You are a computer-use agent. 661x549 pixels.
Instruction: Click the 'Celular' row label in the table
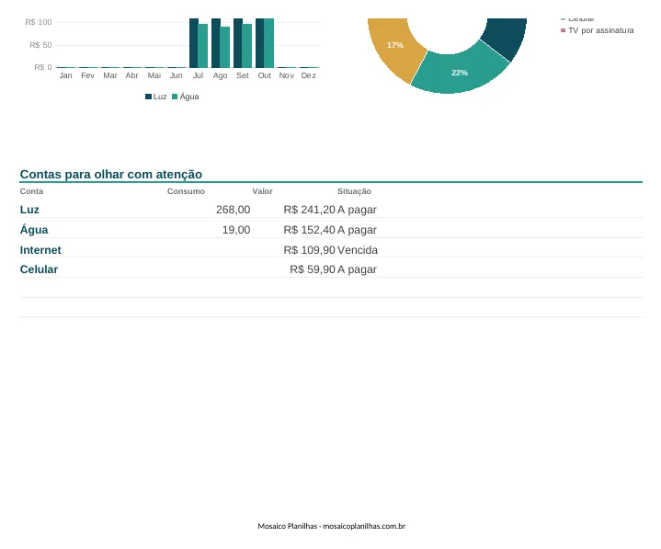coord(39,269)
